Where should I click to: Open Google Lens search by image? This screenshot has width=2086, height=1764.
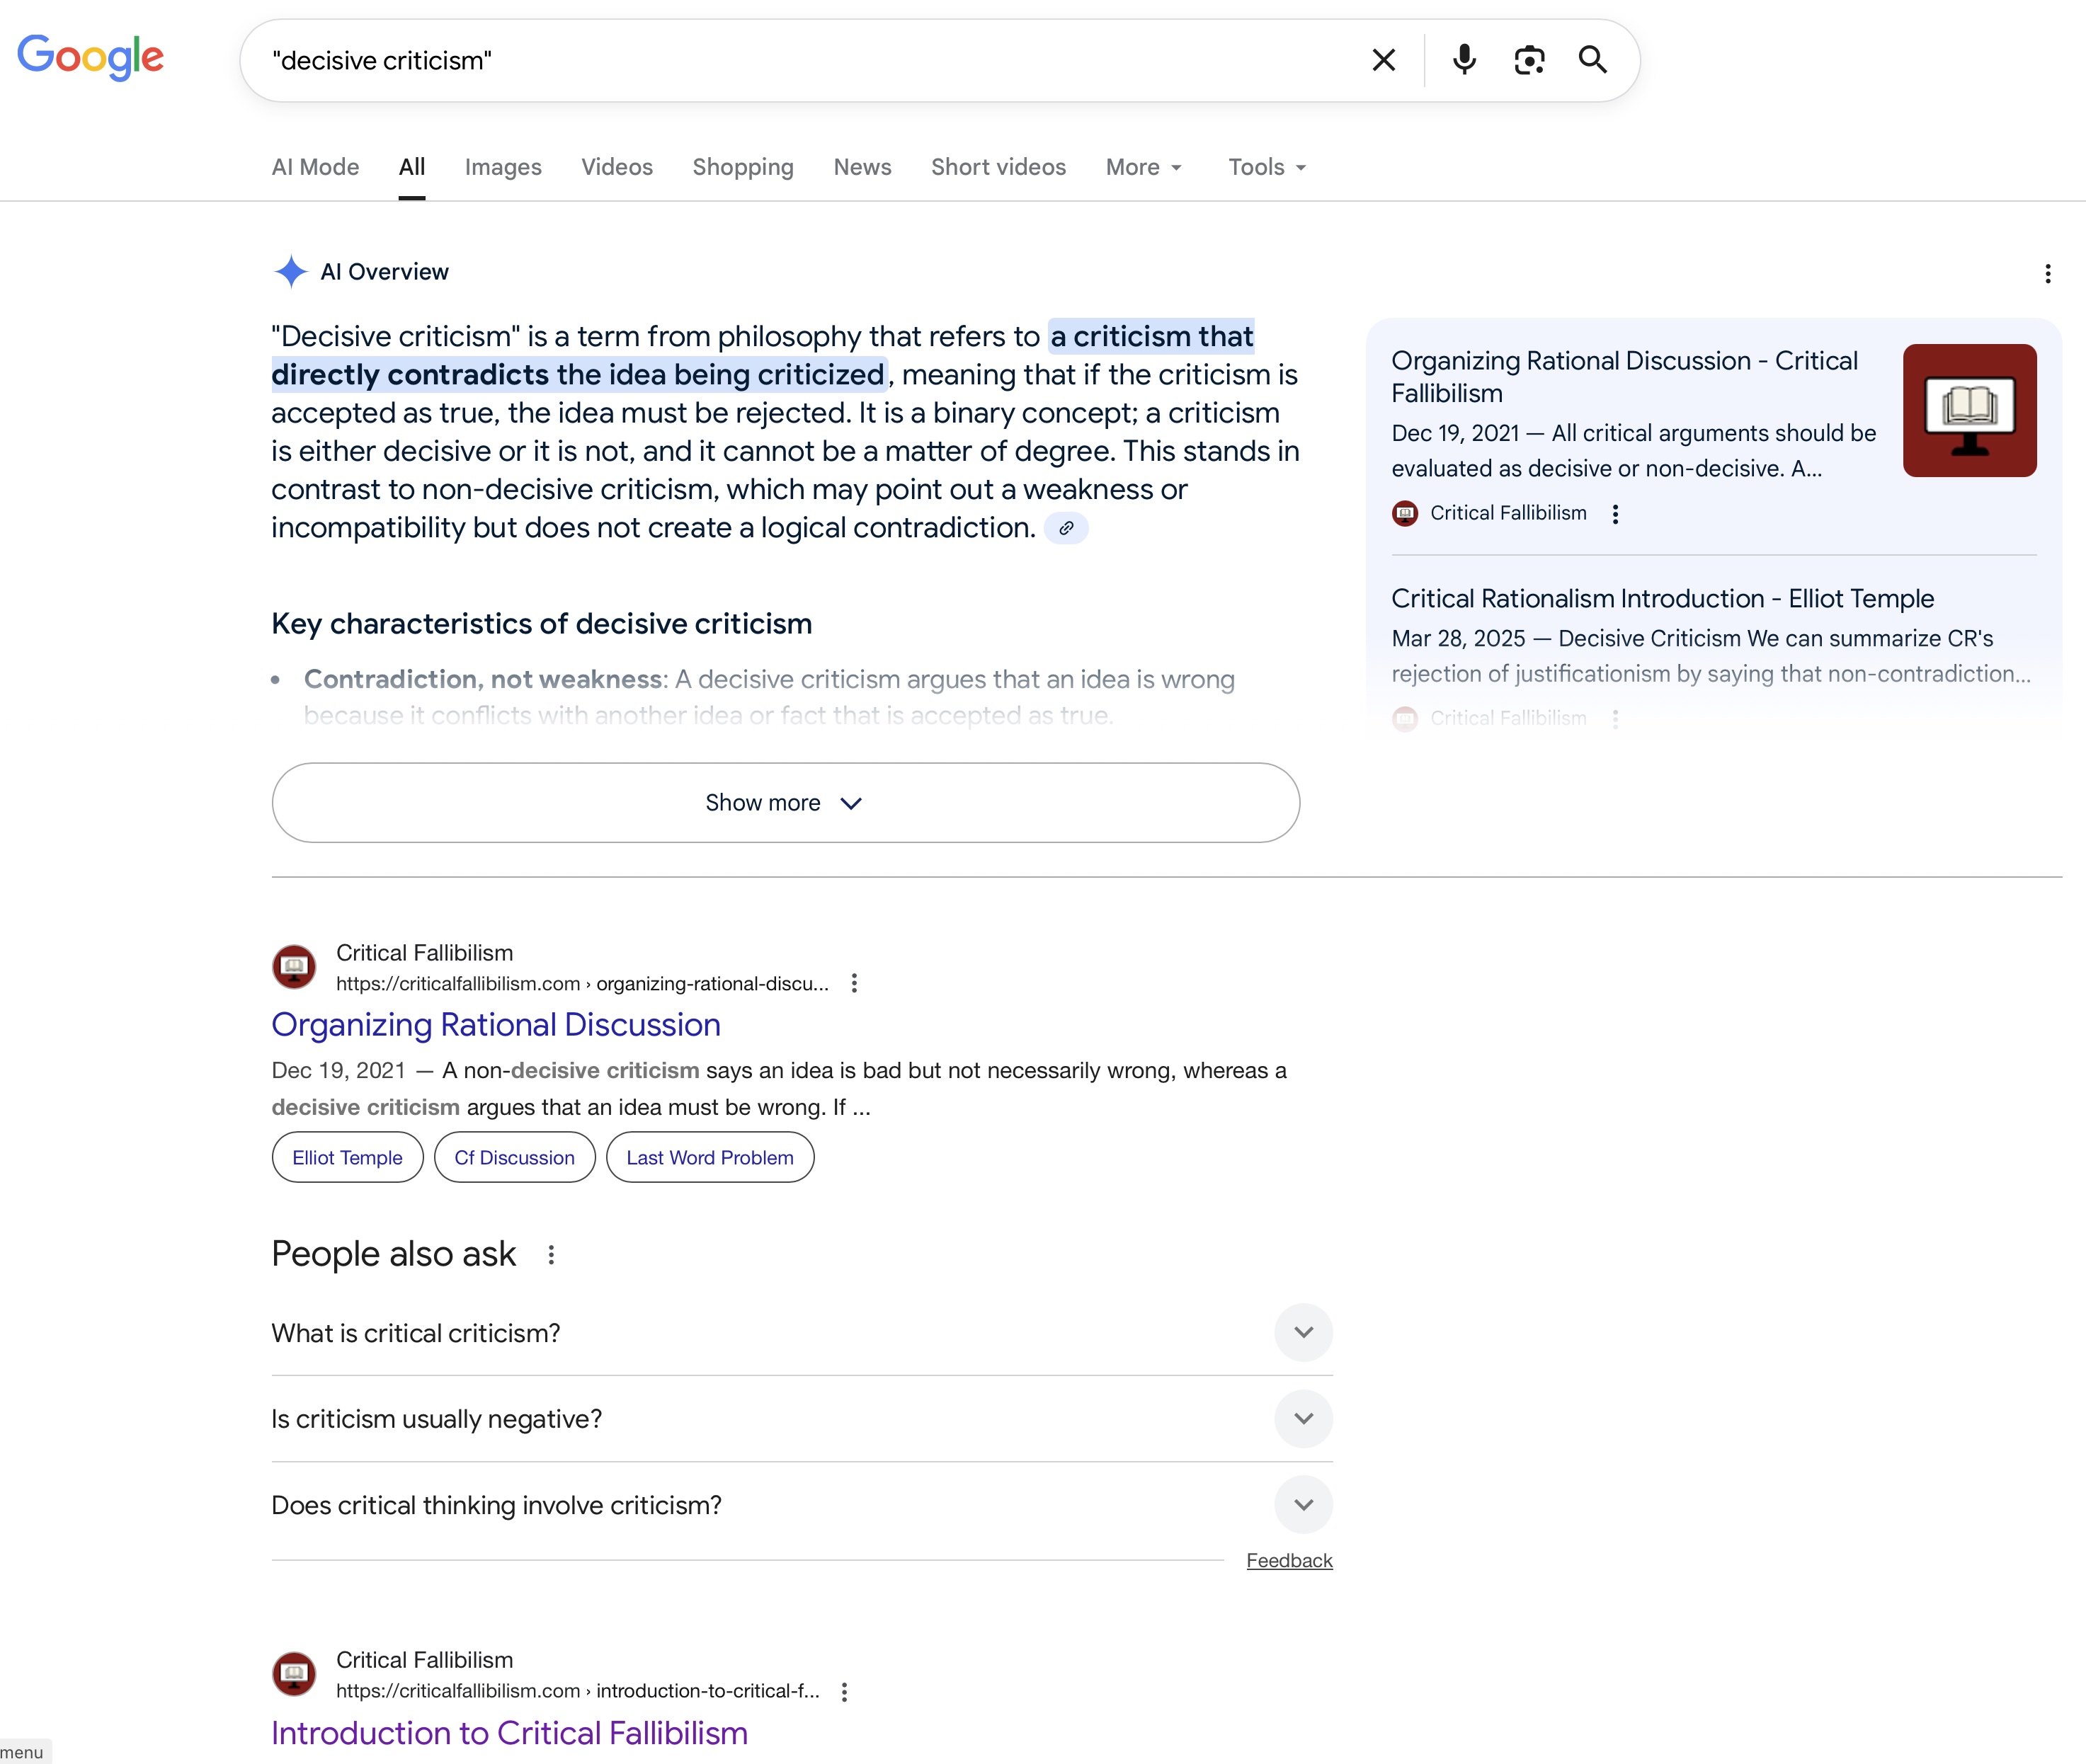(1529, 60)
